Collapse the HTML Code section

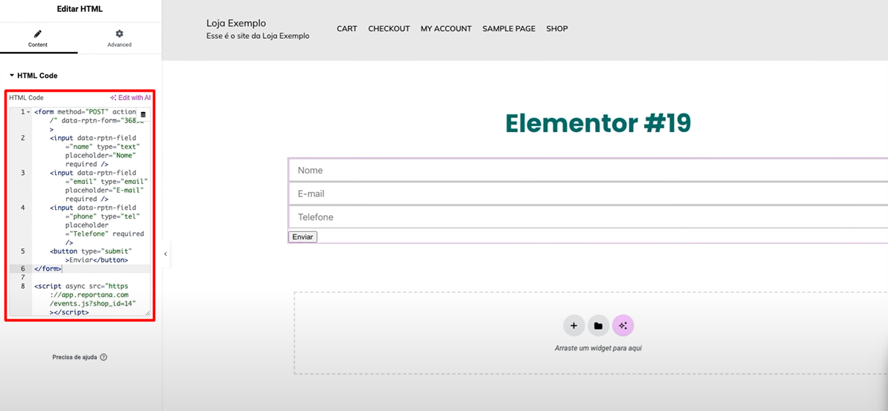[x=12, y=76]
